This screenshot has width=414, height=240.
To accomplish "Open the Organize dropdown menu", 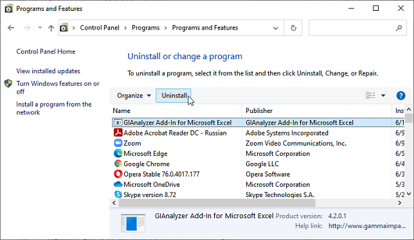I will (134, 96).
